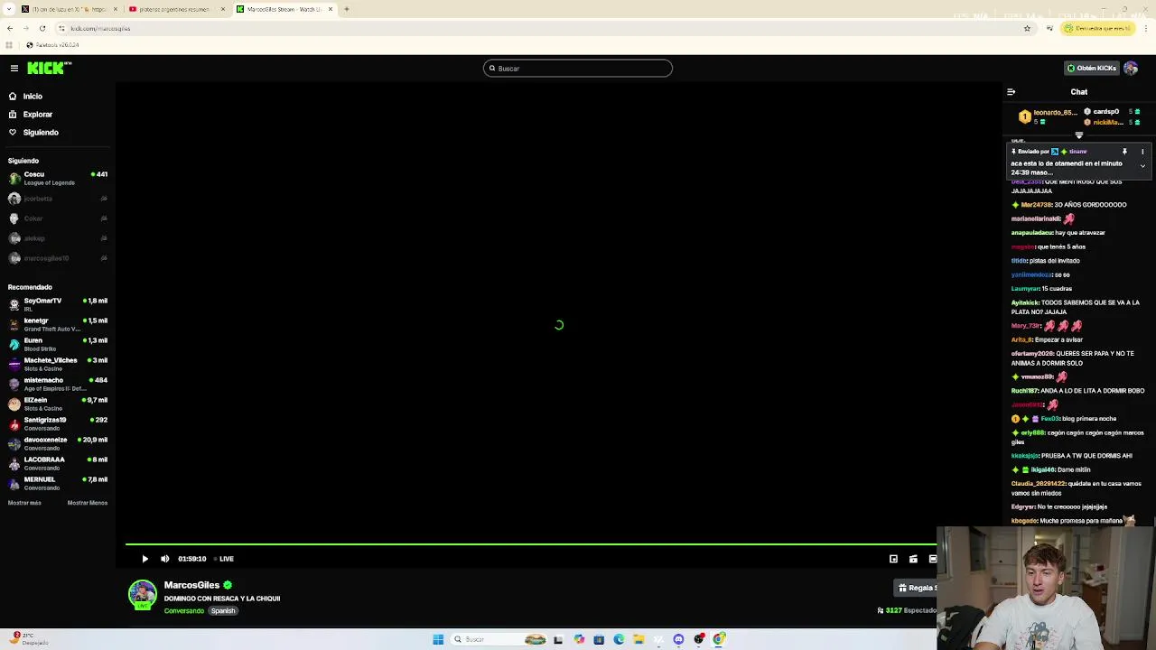The height and width of the screenshot is (650, 1156).
Task: Open the browser tab search dropdown
Action: pyautogui.click(x=9, y=9)
